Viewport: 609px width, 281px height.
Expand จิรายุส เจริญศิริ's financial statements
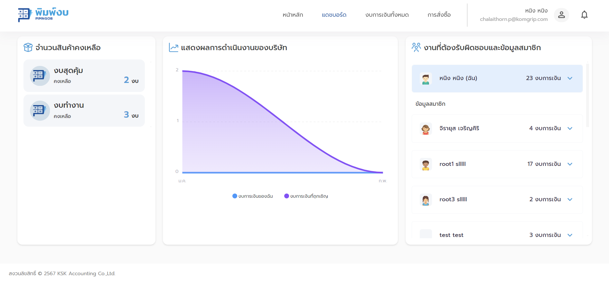(x=570, y=129)
